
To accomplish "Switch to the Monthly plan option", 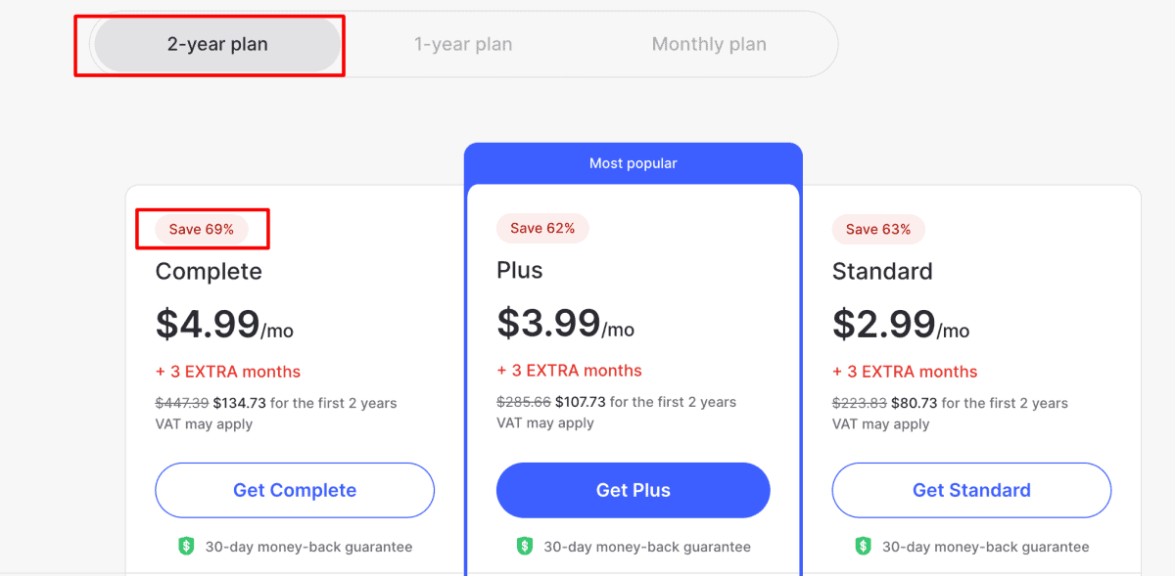I will pos(709,44).
